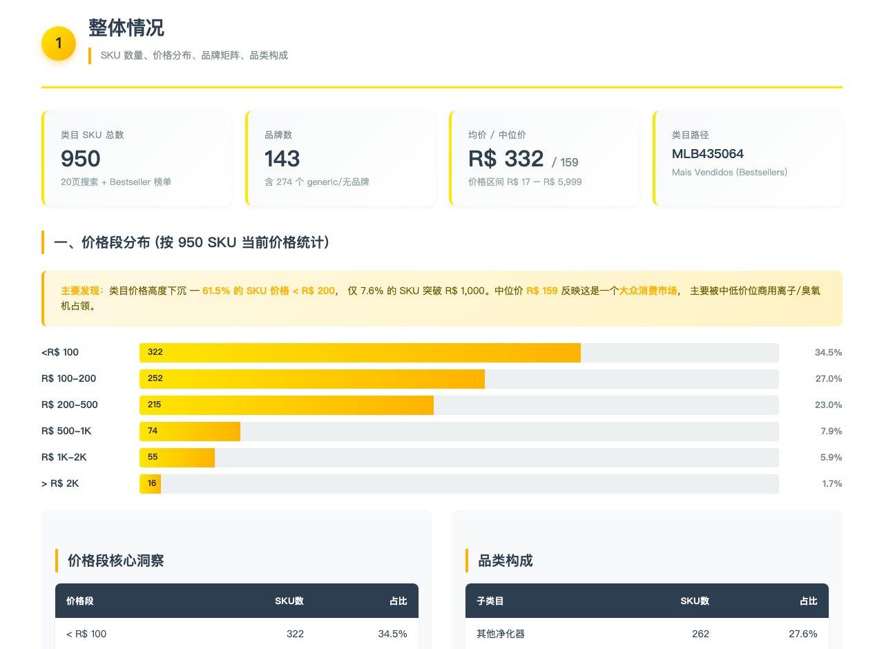884x649 pixels.
Task: Click the 一、价格段分布 section heading
Action: coord(191,242)
